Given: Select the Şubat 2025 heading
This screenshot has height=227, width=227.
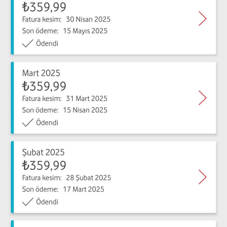Looking at the screenshot, I should 43,152.
